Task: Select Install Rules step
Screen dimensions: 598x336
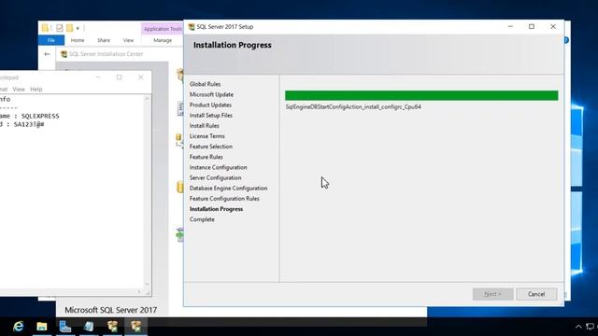Action: coord(204,126)
